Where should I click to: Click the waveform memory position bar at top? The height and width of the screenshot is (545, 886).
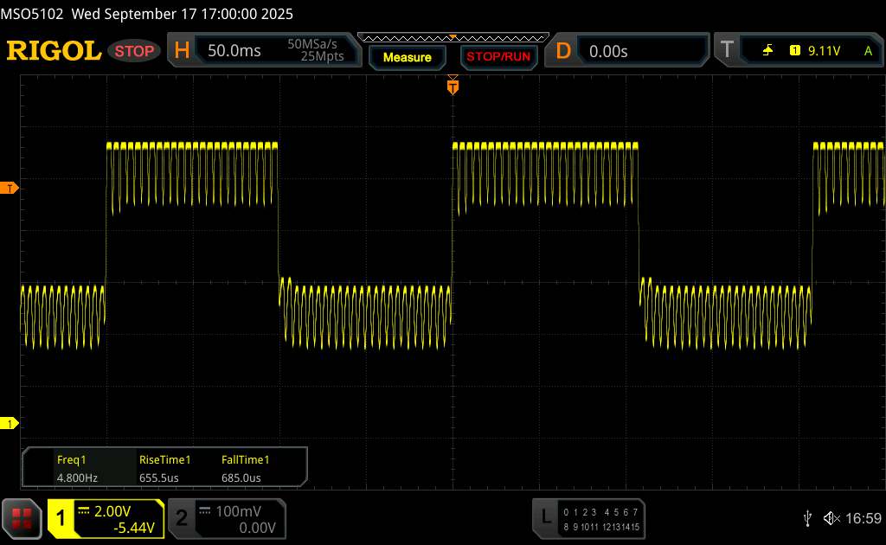coord(453,37)
